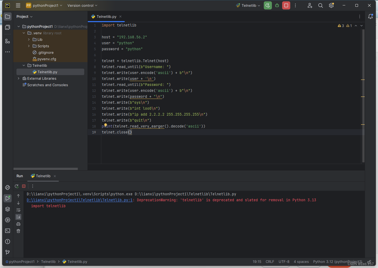Viewport: 378px width, 268px height.
Task: Print the console output with the printer icon
Action: click(x=18, y=224)
